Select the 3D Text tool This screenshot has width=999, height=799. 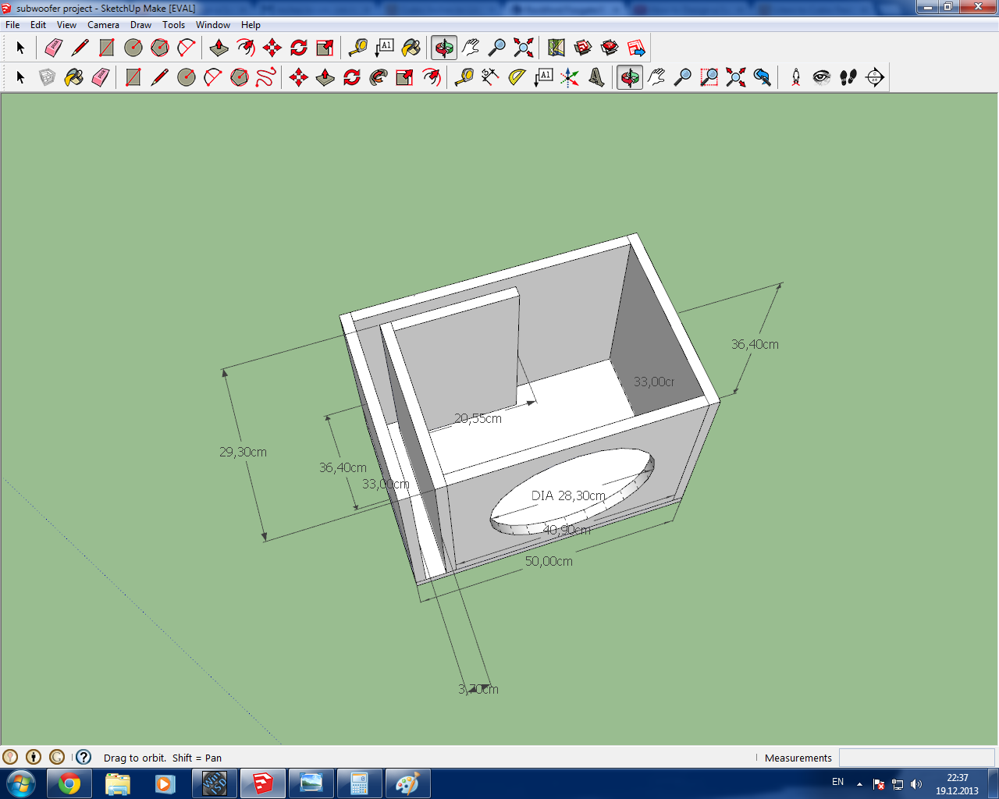pos(596,77)
